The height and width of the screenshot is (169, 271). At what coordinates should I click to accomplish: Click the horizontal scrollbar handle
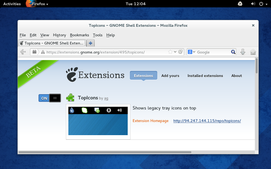pos(105,152)
